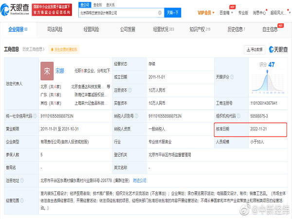
Task: Select the 查老板 search type tab
Action: (96, 4)
